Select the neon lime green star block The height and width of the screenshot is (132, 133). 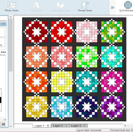(87, 57)
